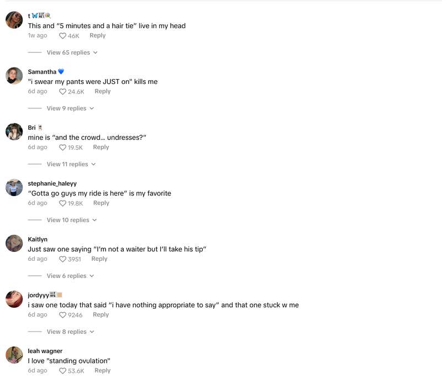Toggle the like heart on jordyyy's comment
Viewport: 442px width, 384px height.
pyautogui.click(x=62, y=314)
